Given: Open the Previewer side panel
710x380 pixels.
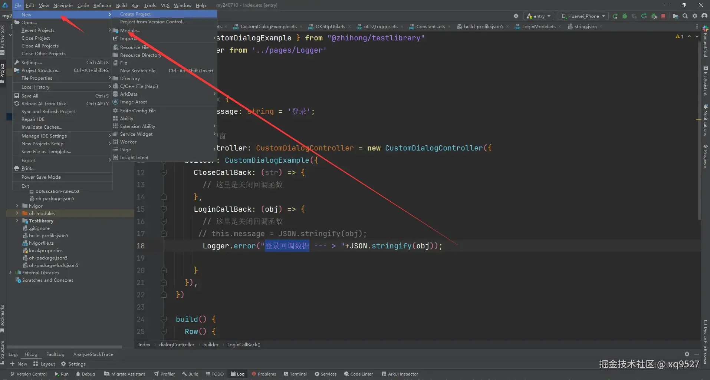Looking at the screenshot, I should tap(705, 156).
